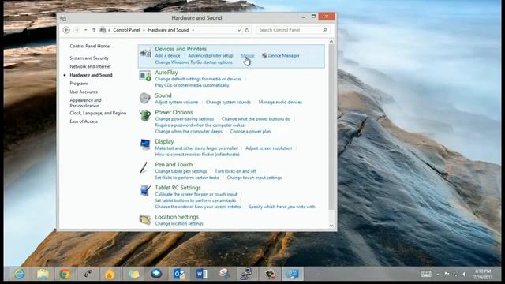This screenshot has height=284, width=505.
Task: Click in the Search Control Panel field
Action: 293,30
